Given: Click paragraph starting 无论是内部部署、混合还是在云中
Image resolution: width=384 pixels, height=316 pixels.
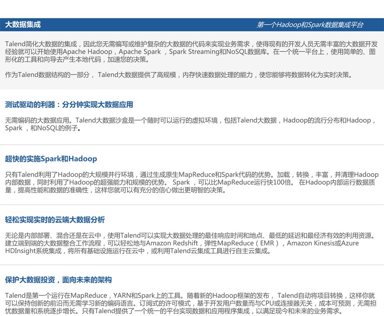Looking at the screenshot, I should pos(190,243).
